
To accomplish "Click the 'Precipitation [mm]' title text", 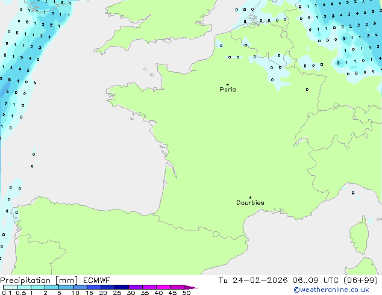I will (39, 281).
